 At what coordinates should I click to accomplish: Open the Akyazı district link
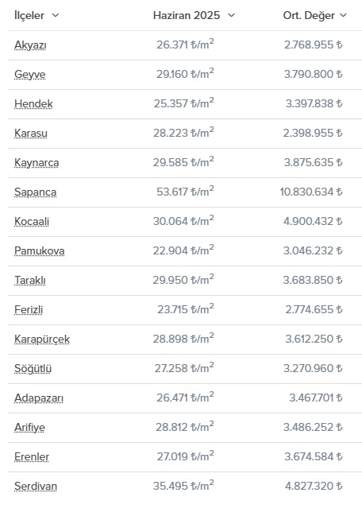(30, 45)
